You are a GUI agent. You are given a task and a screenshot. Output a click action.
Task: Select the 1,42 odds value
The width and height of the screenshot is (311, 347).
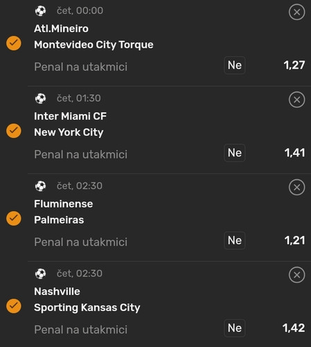point(294,328)
